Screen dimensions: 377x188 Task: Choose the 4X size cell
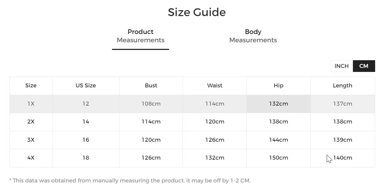coord(31,158)
